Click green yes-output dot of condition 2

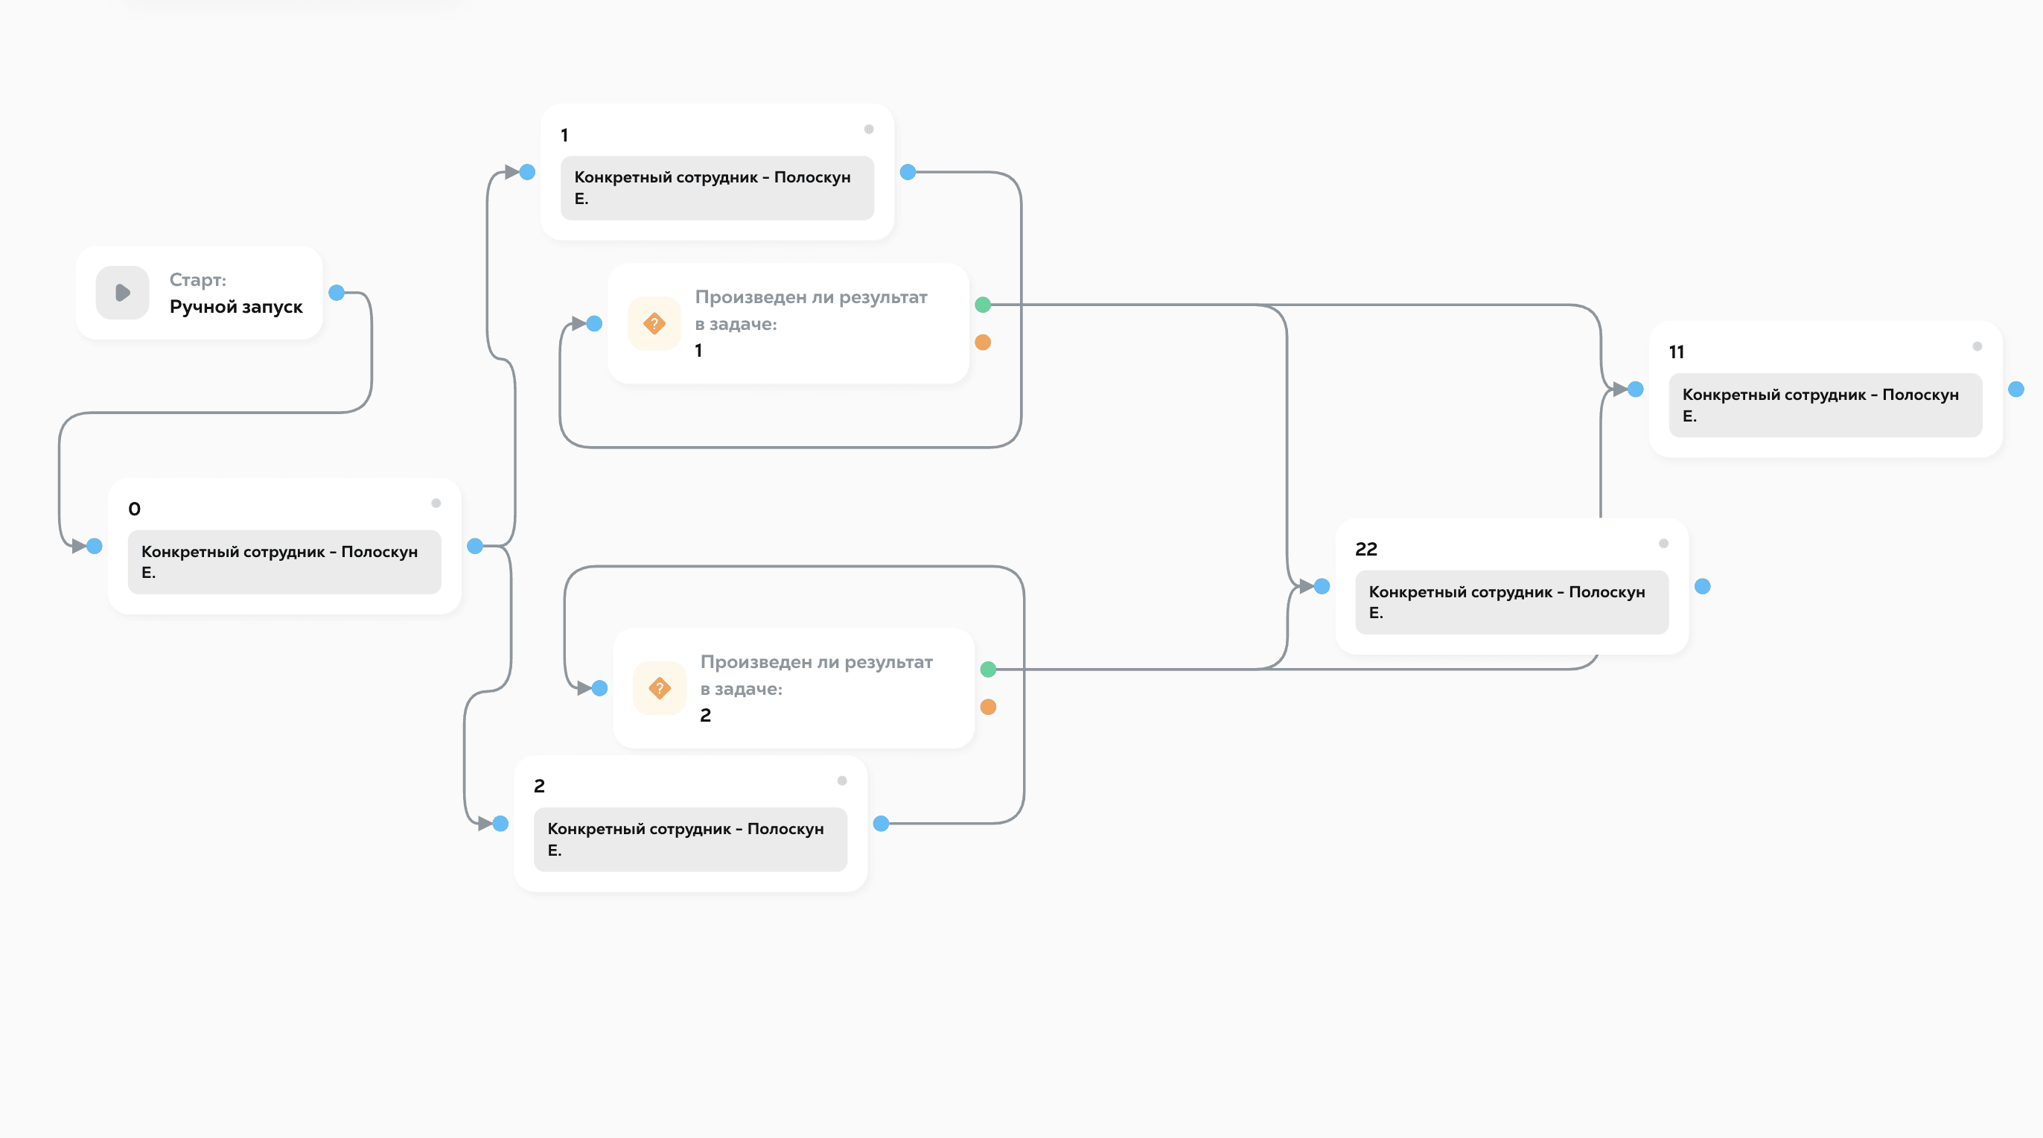tap(988, 669)
